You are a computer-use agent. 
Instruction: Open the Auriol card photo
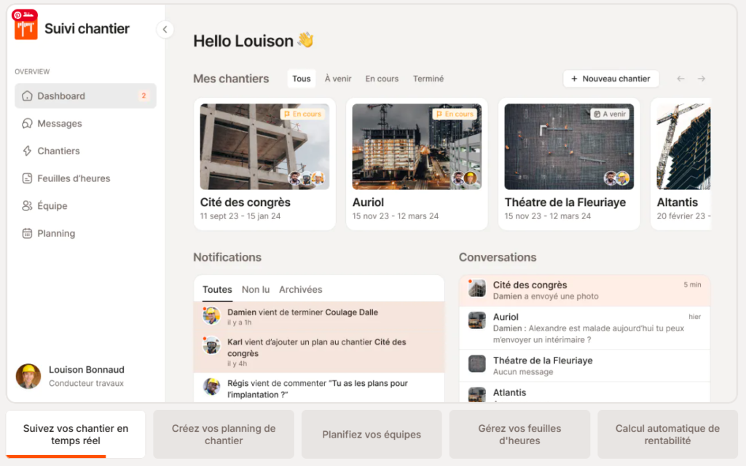click(x=417, y=147)
